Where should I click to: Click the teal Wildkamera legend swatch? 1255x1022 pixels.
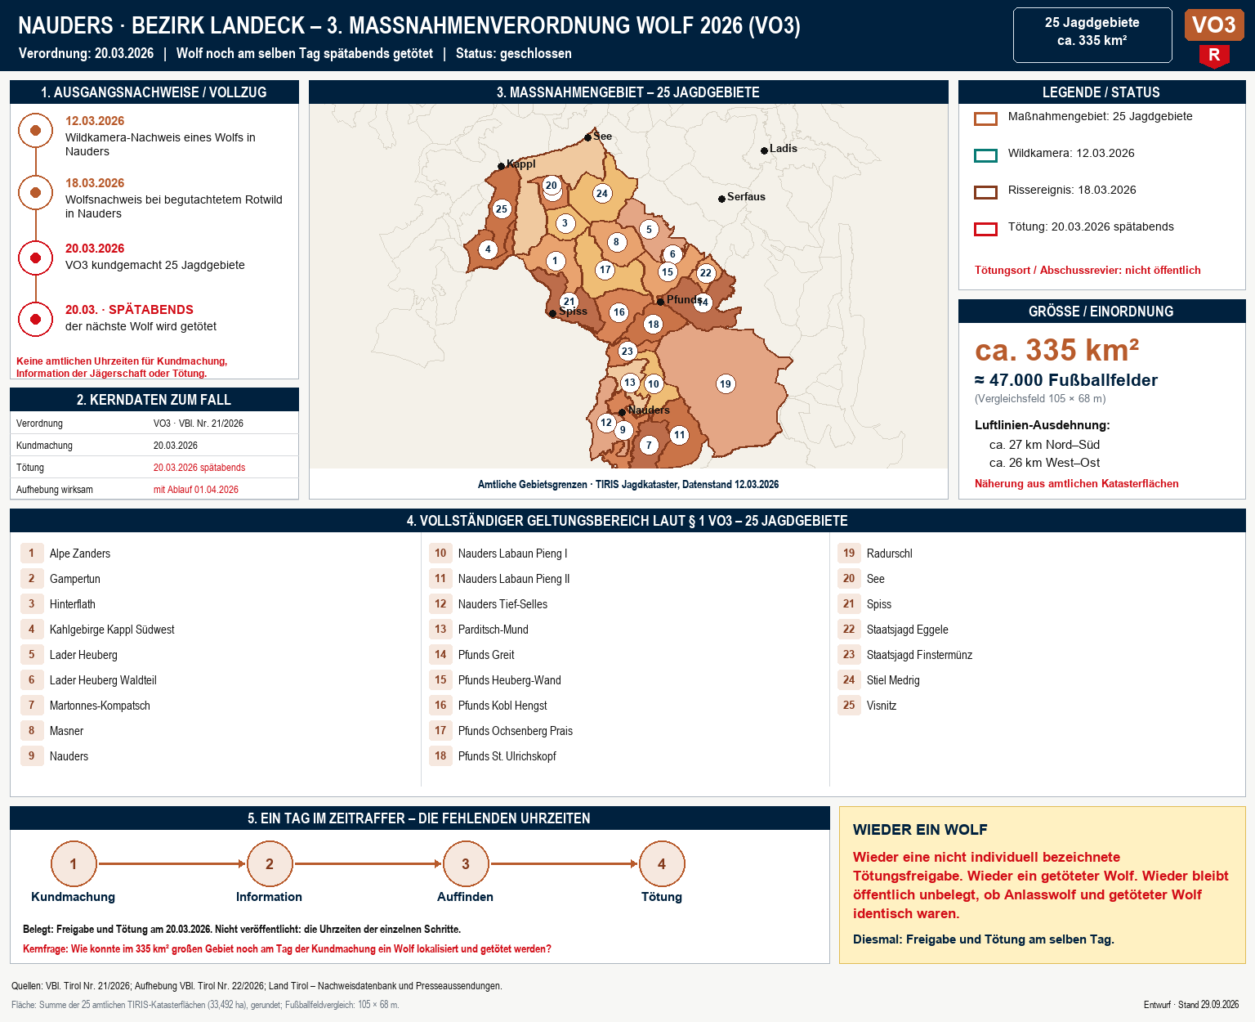click(986, 155)
